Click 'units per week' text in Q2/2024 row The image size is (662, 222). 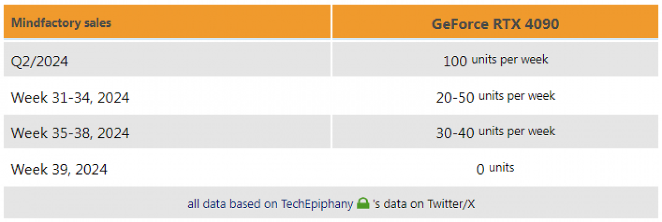click(509, 59)
